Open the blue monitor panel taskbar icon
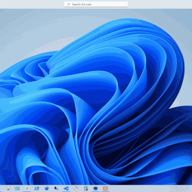The height and width of the screenshot is (192, 192). point(17,189)
